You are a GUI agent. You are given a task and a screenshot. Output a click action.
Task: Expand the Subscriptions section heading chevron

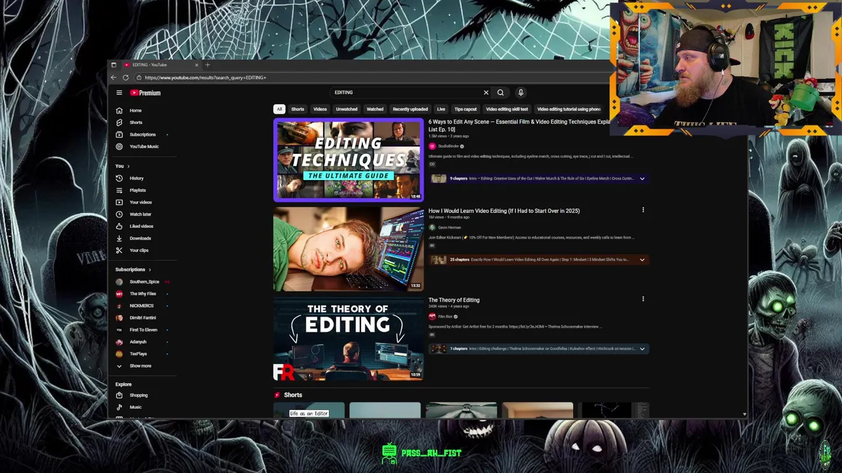click(x=149, y=270)
